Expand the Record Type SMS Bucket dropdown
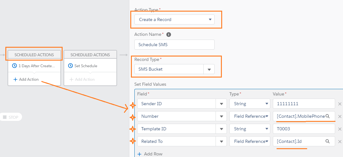This screenshot has height=157, width=343. (209, 69)
